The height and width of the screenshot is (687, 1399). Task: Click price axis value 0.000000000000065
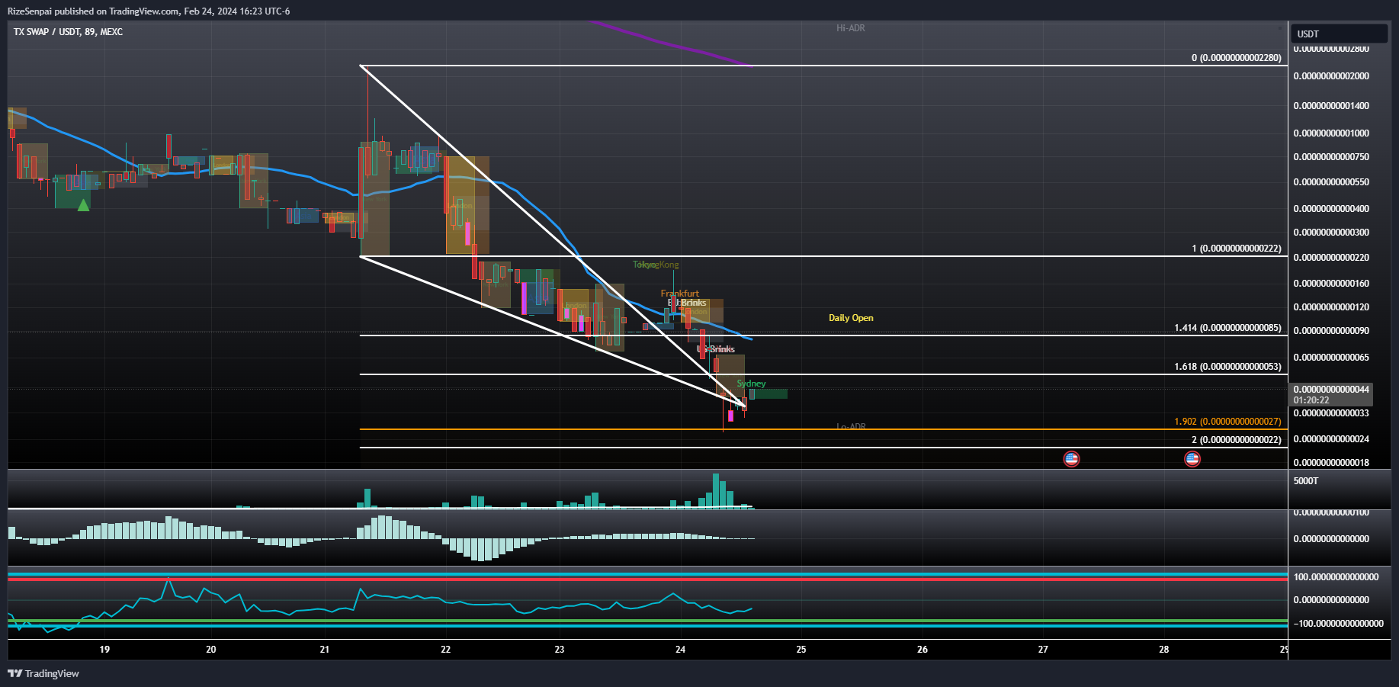coord(1331,358)
